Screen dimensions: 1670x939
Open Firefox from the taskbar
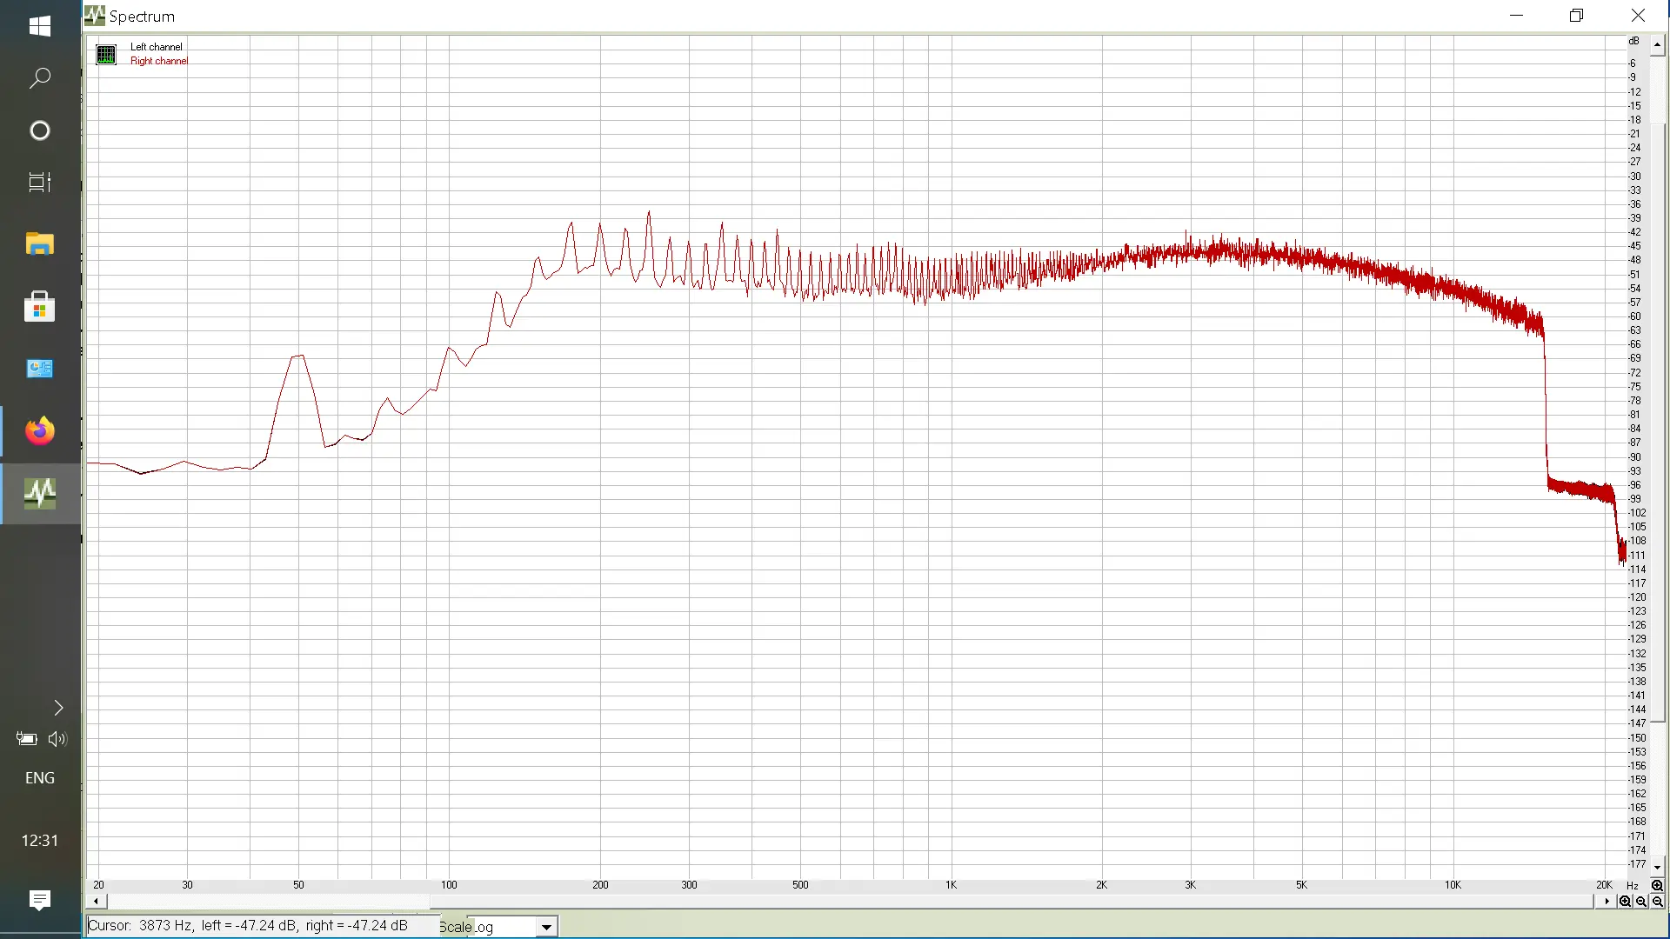(40, 431)
